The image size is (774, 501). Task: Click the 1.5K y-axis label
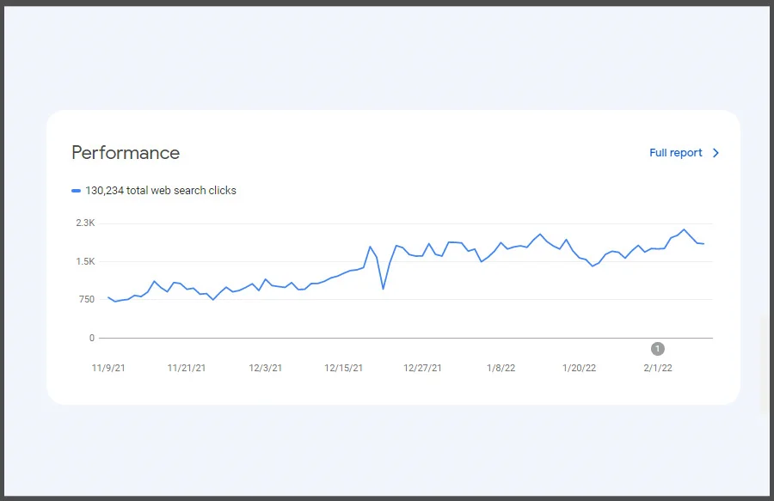coord(85,261)
